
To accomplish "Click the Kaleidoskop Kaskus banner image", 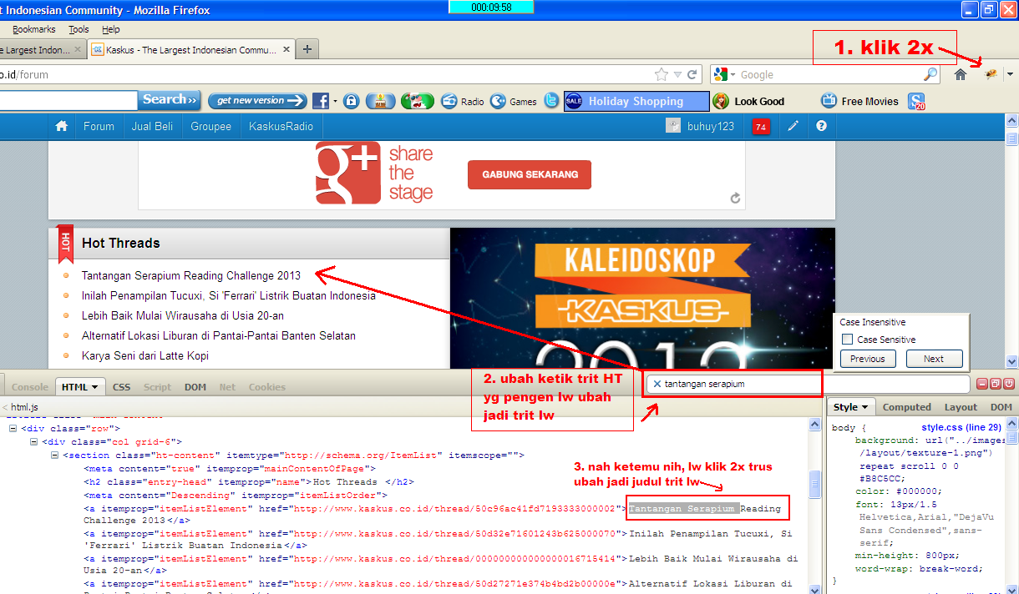I will coord(642,298).
